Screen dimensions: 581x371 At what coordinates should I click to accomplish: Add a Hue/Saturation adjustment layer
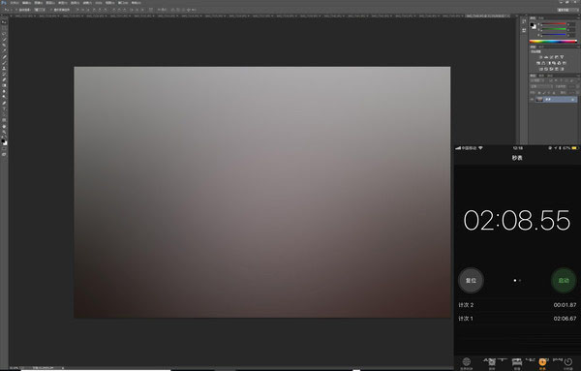[538, 63]
